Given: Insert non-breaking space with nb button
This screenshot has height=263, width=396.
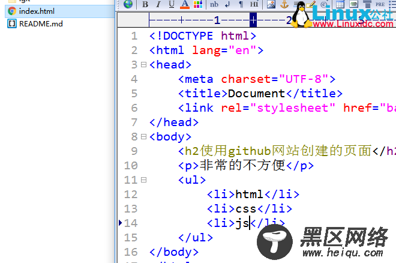Looking at the screenshot, I should (x=214, y=4).
